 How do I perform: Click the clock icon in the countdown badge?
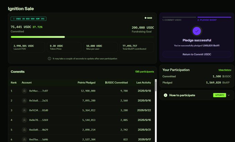click(x=14, y=19)
